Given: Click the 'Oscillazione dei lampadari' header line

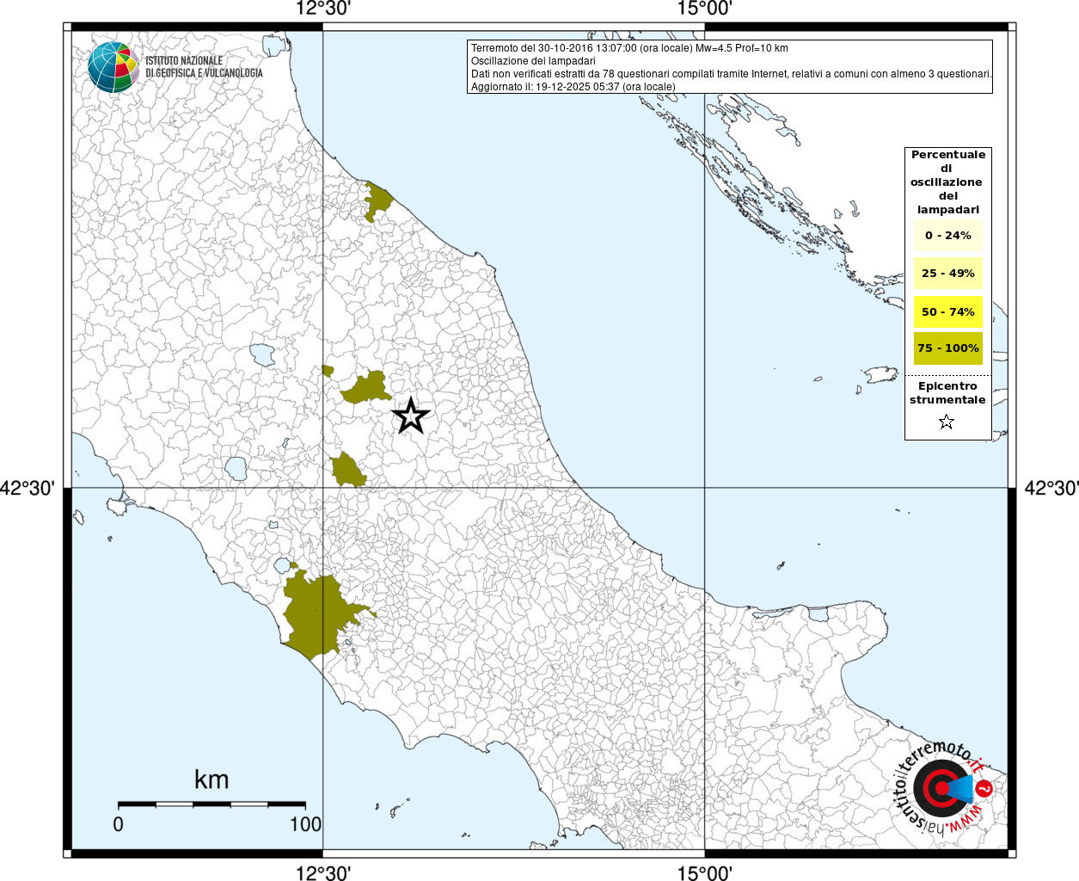Looking at the screenshot, I should 533,61.
